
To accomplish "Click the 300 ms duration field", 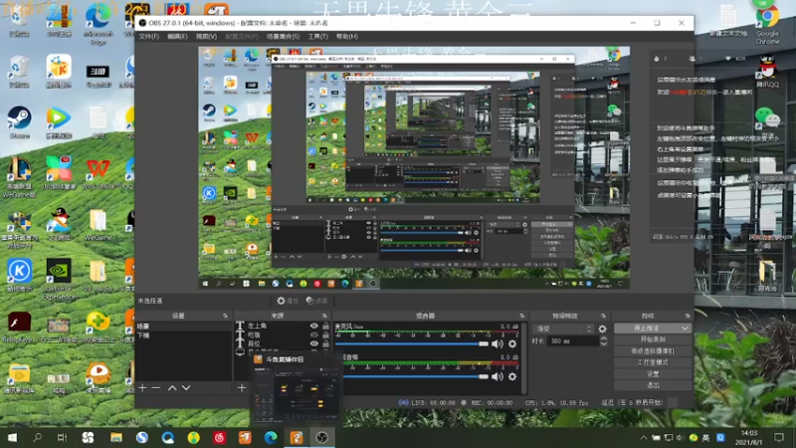I will coord(573,341).
